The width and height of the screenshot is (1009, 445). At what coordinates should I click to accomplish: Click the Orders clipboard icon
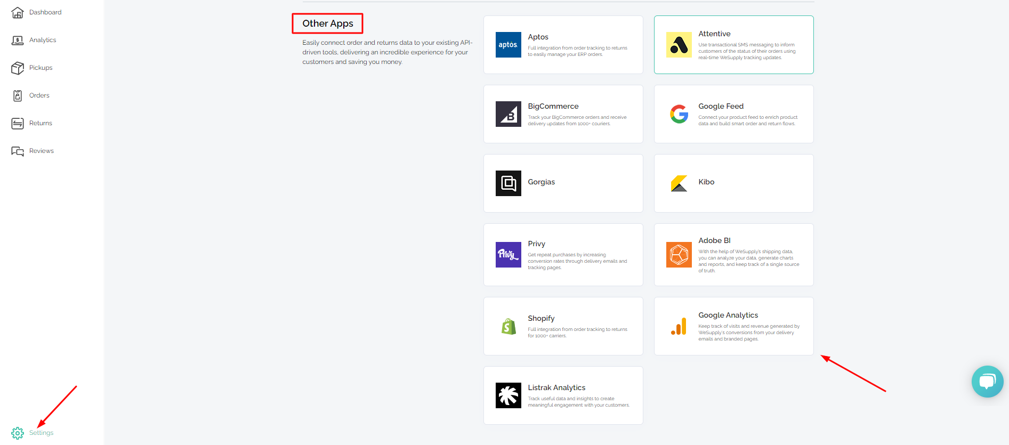18,95
